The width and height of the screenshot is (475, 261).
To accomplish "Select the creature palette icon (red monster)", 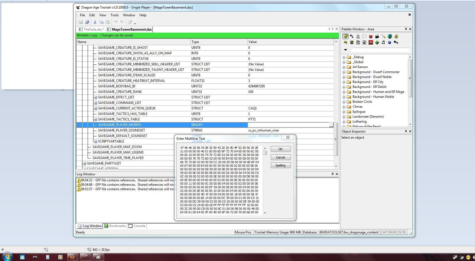I will tap(371, 36).
